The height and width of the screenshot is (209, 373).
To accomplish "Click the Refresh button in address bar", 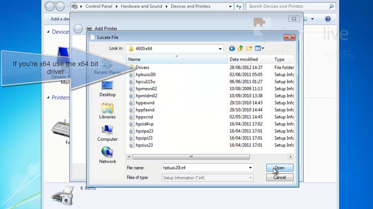I will pyautogui.click(x=239, y=6).
